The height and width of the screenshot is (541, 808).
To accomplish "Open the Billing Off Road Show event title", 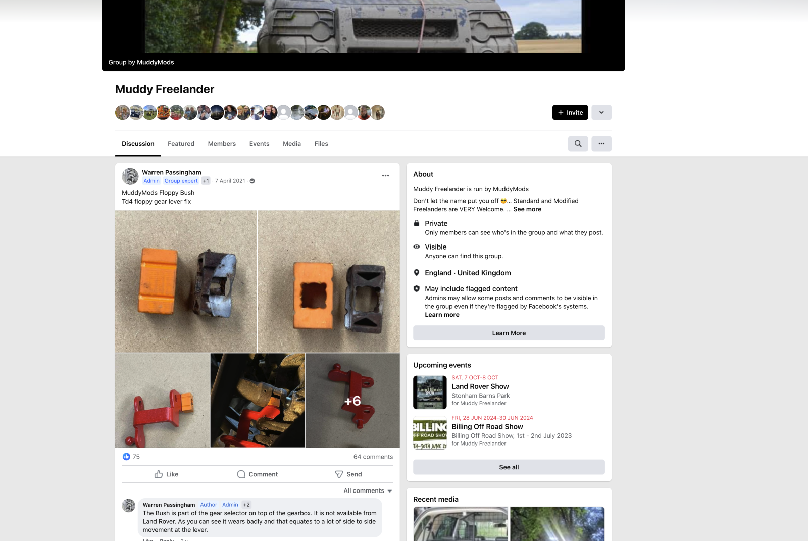I will (487, 427).
